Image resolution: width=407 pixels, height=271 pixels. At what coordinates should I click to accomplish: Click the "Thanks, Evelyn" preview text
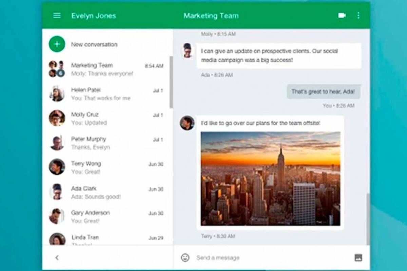point(91,147)
